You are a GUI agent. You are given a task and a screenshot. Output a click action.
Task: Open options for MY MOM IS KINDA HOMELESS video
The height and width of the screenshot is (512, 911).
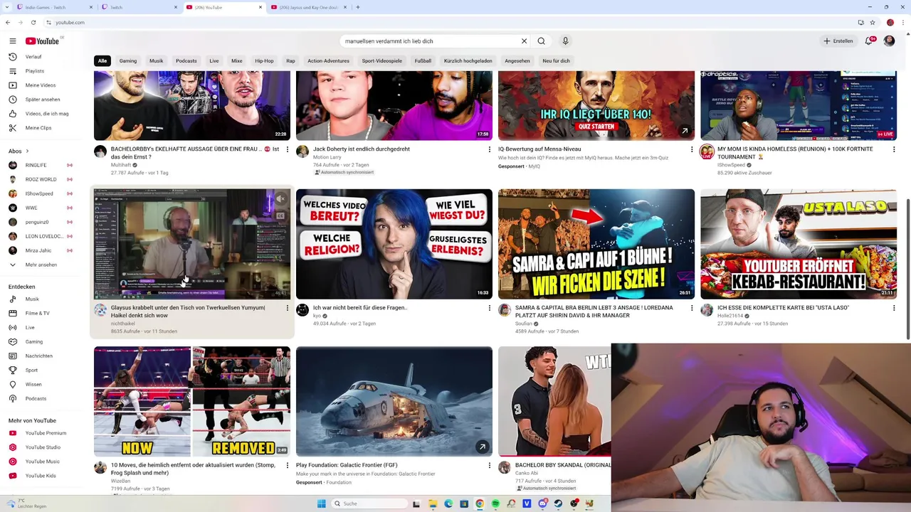894,149
